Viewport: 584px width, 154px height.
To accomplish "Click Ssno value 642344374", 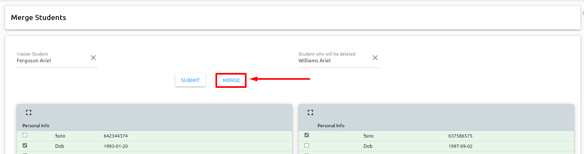I will coord(116,136).
